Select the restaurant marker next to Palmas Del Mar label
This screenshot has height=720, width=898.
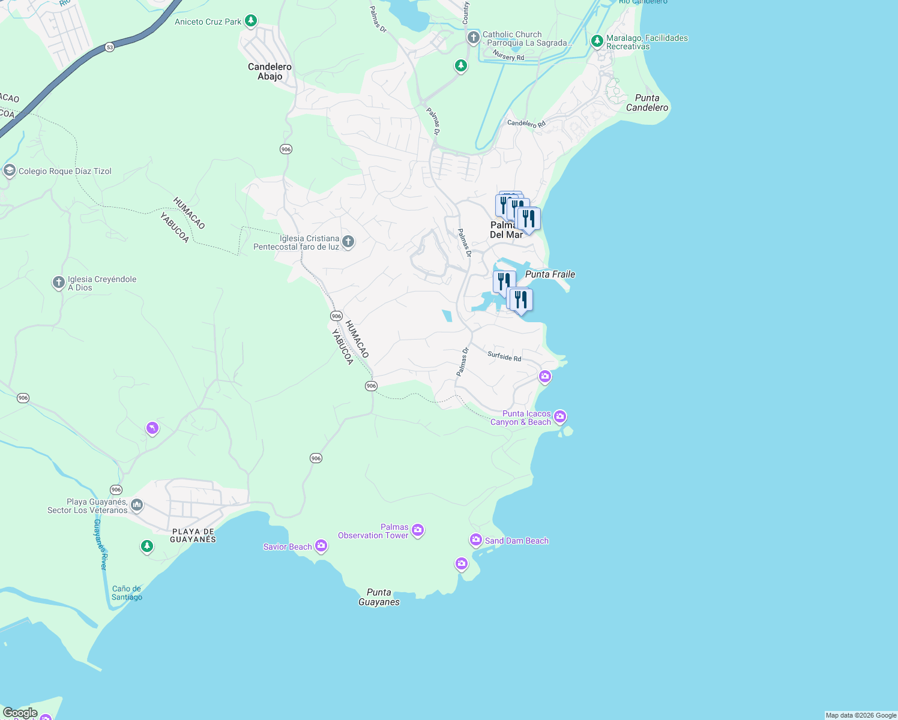[529, 218]
